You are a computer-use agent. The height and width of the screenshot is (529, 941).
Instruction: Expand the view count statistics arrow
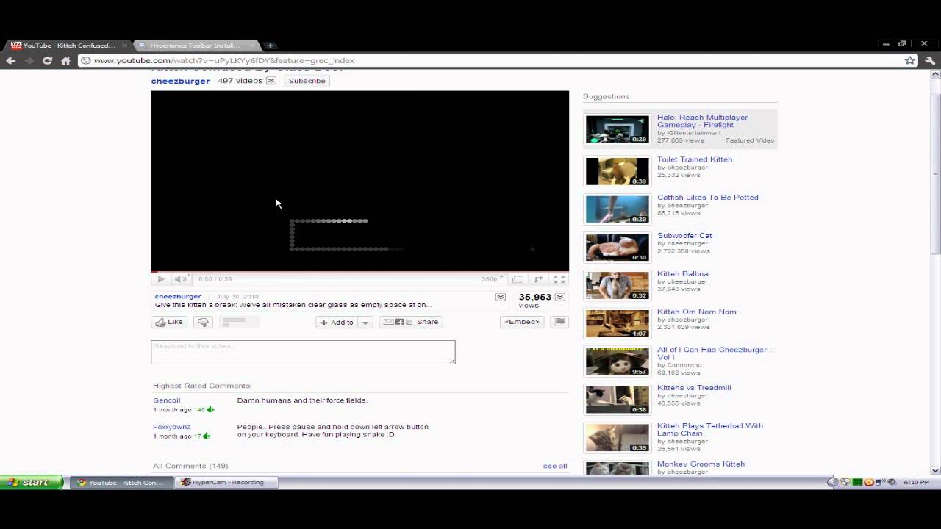click(560, 298)
